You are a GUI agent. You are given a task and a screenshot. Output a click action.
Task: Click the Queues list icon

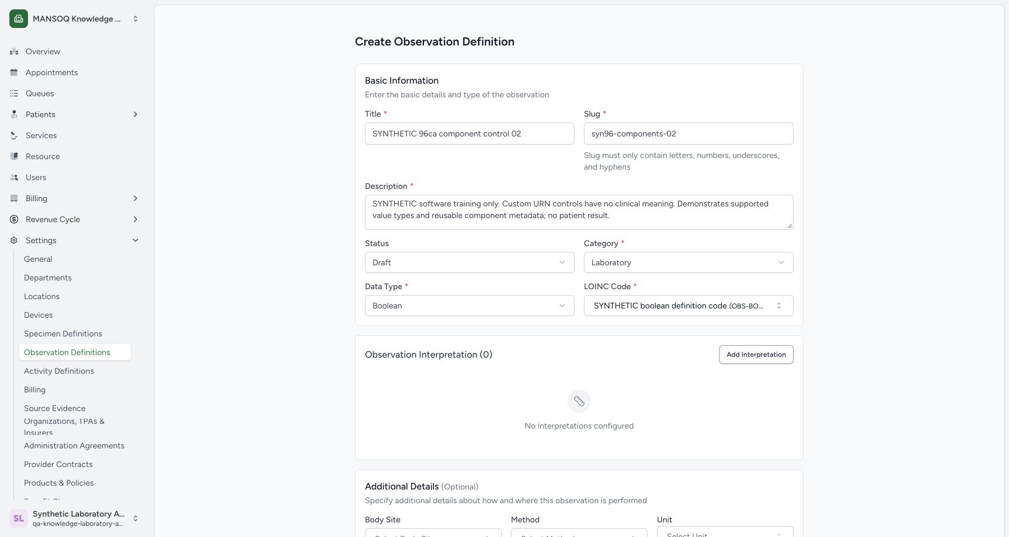[x=14, y=93]
